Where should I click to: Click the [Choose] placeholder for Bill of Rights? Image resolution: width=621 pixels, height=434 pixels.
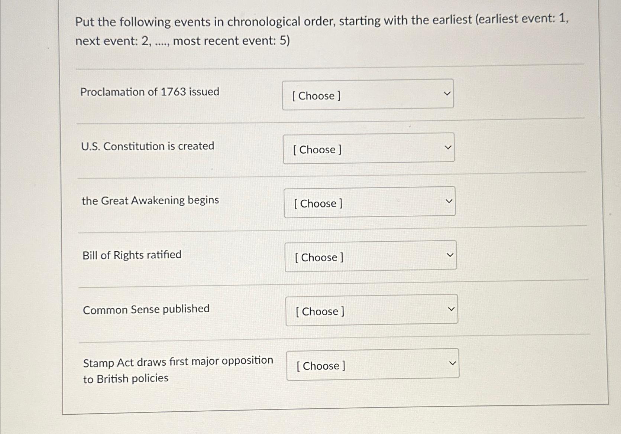319,258
